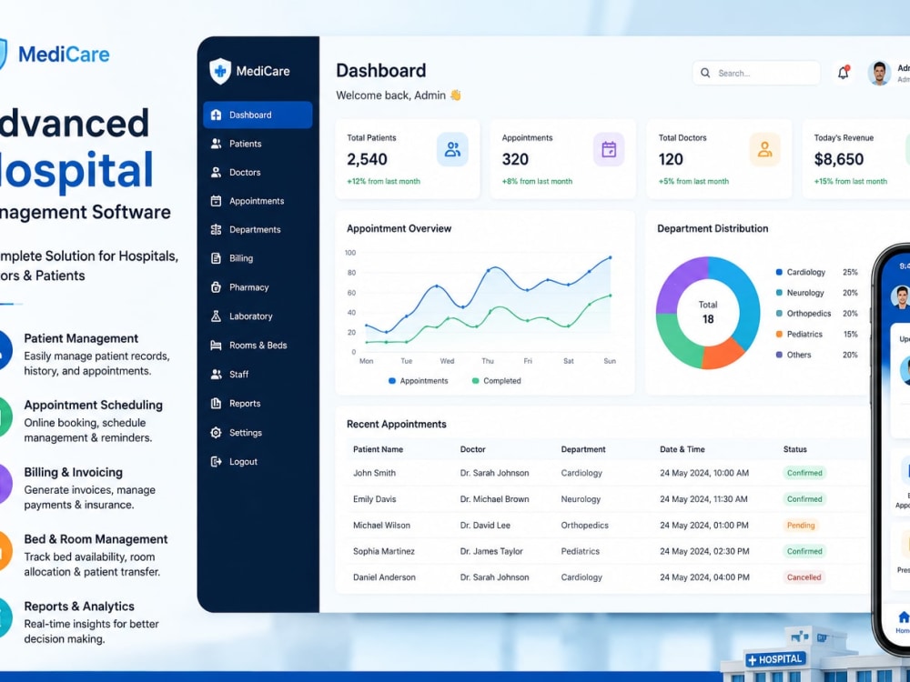Click Pending badge in Michael Wilson row
The height and width of the screenshot is (682, 910).
tap(801, 526)
